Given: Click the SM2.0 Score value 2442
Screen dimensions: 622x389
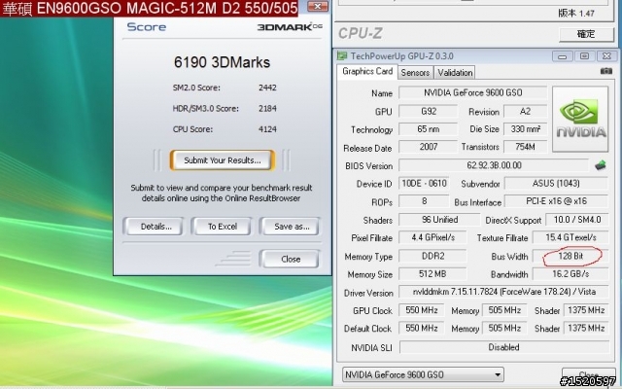Looking at the screenshot, I should coord(267,88).
